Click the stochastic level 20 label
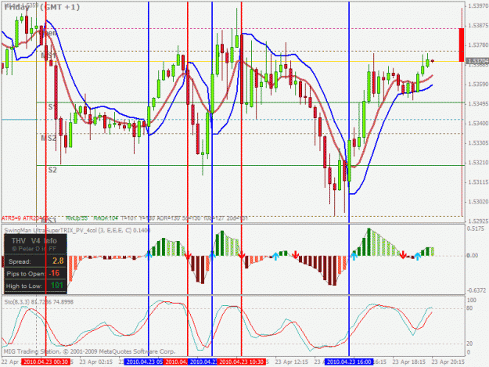This screenshot has width=489, height=367. click(x=471, y=344)
